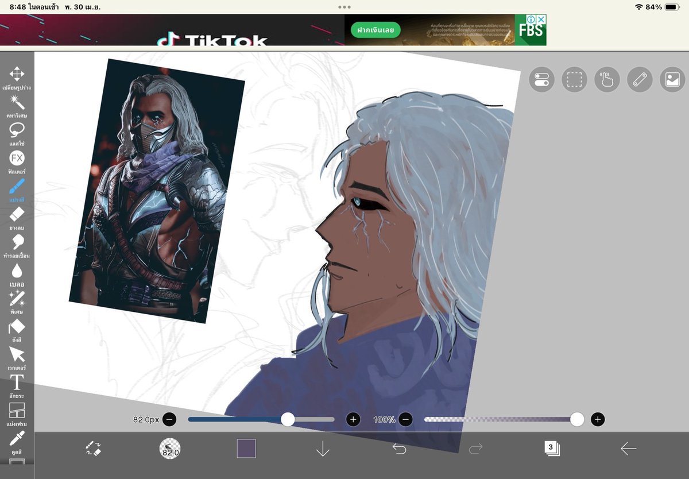Open the Stabilizer hand icon
The image size is (689, 479).
coord(607,80)
